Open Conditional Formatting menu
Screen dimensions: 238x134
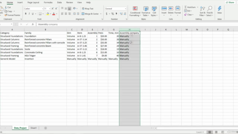pyautogui.click(x=135, y=11)
